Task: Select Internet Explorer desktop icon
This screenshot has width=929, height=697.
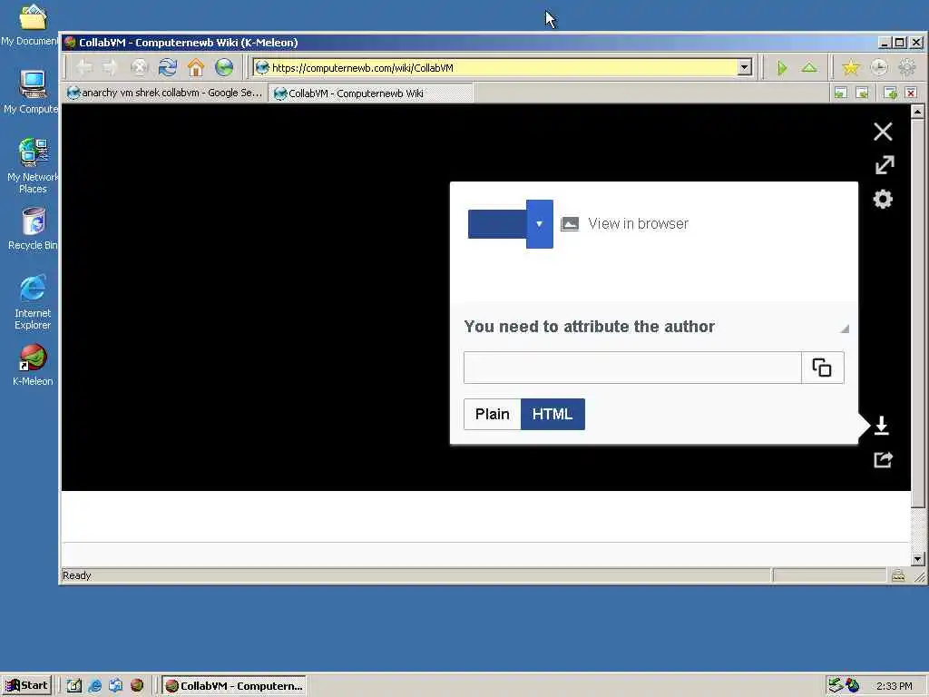Action: 33,301
